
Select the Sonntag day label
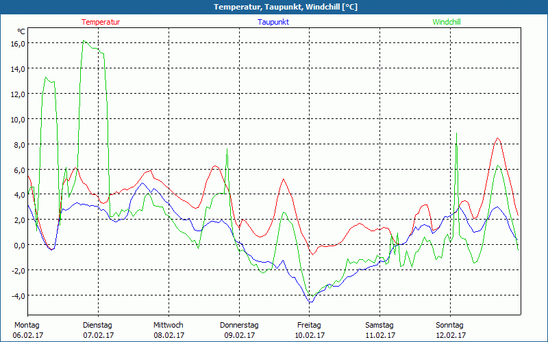pyautogui.click(x=450, y=325)
